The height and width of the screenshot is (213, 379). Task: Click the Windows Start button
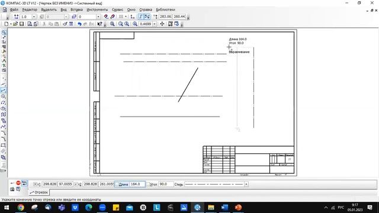(x=7, y=208)
